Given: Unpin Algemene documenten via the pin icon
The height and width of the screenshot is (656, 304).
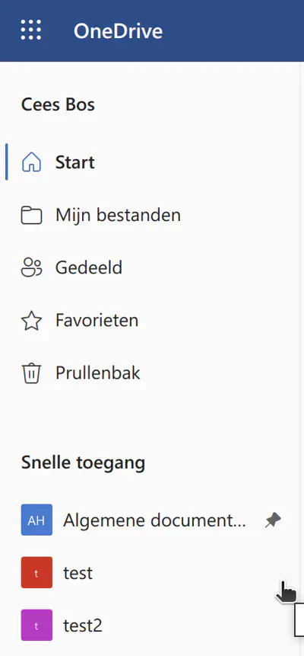Looking at the screenshot, I should [273, 520].
